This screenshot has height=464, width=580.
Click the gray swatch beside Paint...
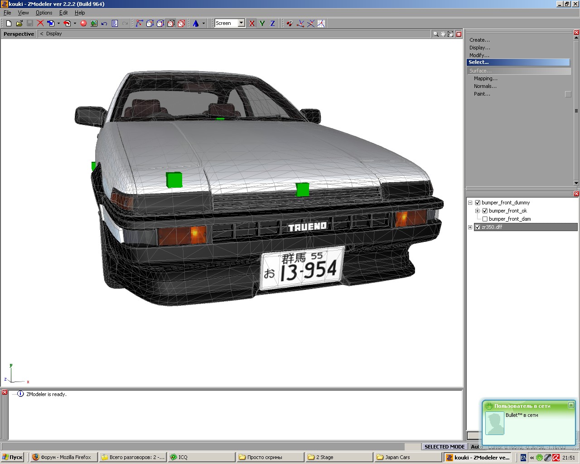pyautogui.click(x=568, y=94)
